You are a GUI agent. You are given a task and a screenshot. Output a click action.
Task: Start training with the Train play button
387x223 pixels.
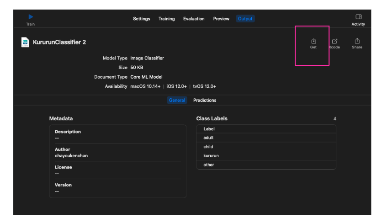point(31,17)
